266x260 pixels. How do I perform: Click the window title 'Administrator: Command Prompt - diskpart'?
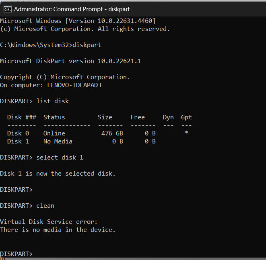(72, 9)
